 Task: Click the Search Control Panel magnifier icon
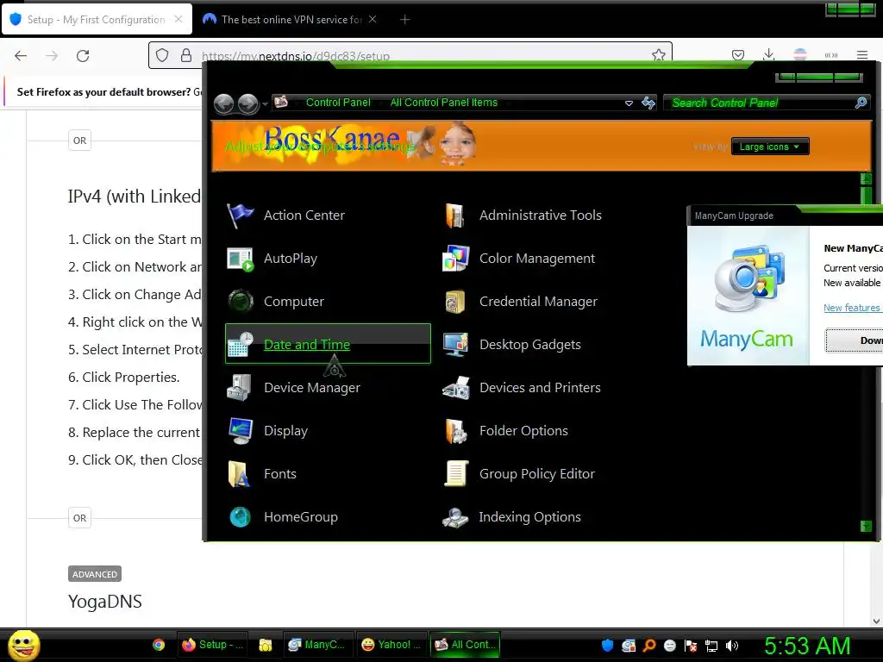861,103
